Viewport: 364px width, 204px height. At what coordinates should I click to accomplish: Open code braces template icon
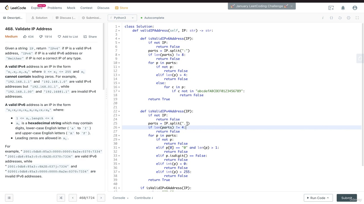[x=331, y=18]
